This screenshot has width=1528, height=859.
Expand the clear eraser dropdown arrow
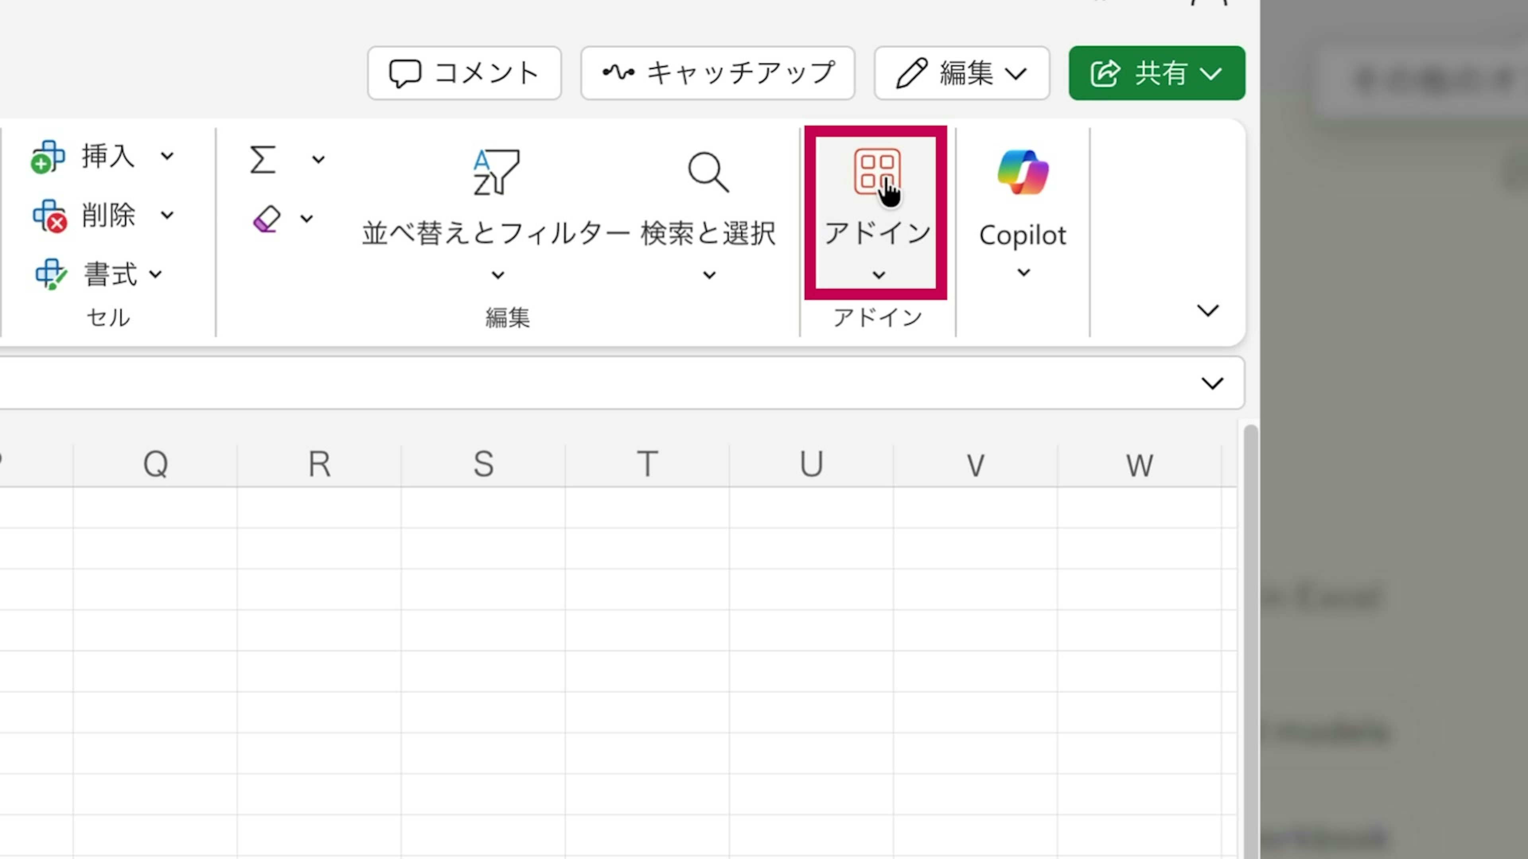(307, 219)
